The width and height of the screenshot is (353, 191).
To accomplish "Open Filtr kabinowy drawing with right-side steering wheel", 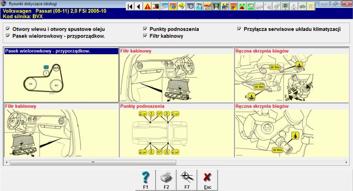I will [176, 75].
